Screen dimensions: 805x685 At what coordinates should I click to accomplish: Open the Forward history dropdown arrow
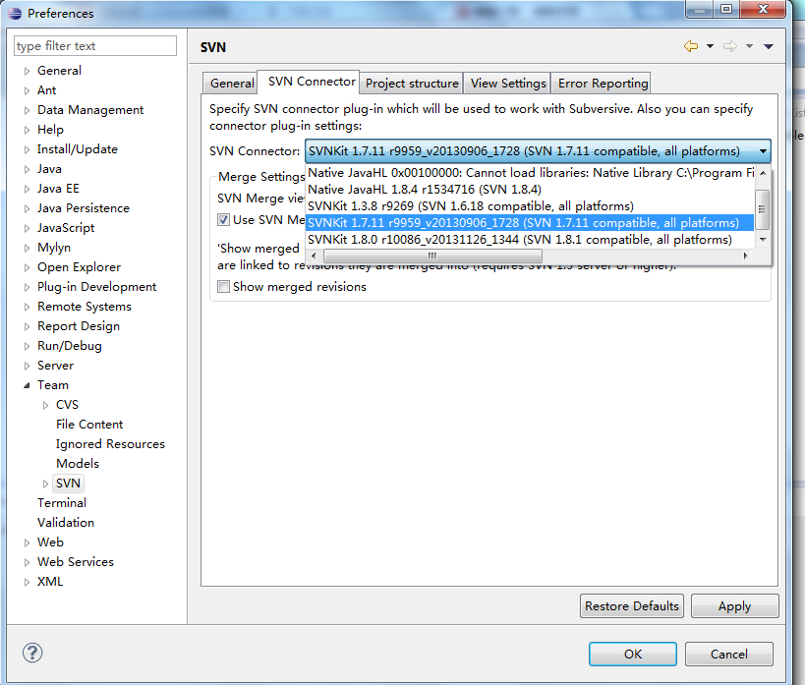[750, 46]
